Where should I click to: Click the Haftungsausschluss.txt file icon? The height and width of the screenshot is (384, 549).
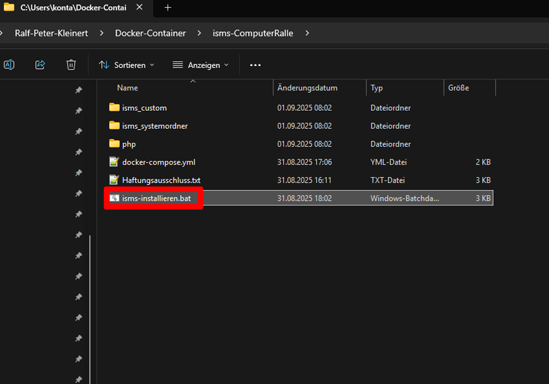pyautogui.click(x=114, y=180)
